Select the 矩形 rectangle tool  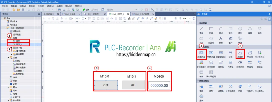[230, 30]
